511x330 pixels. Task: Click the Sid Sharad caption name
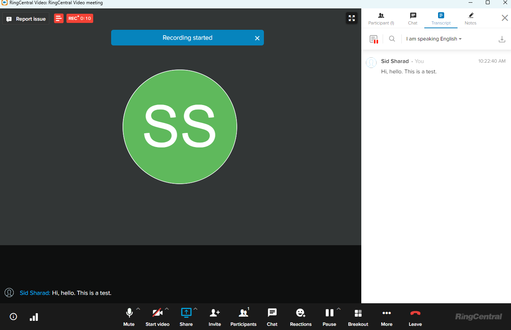click(35, 293)
